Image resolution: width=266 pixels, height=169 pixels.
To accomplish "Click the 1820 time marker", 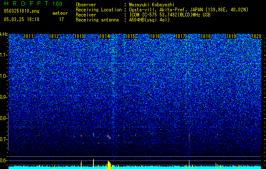I will [256, 36].
